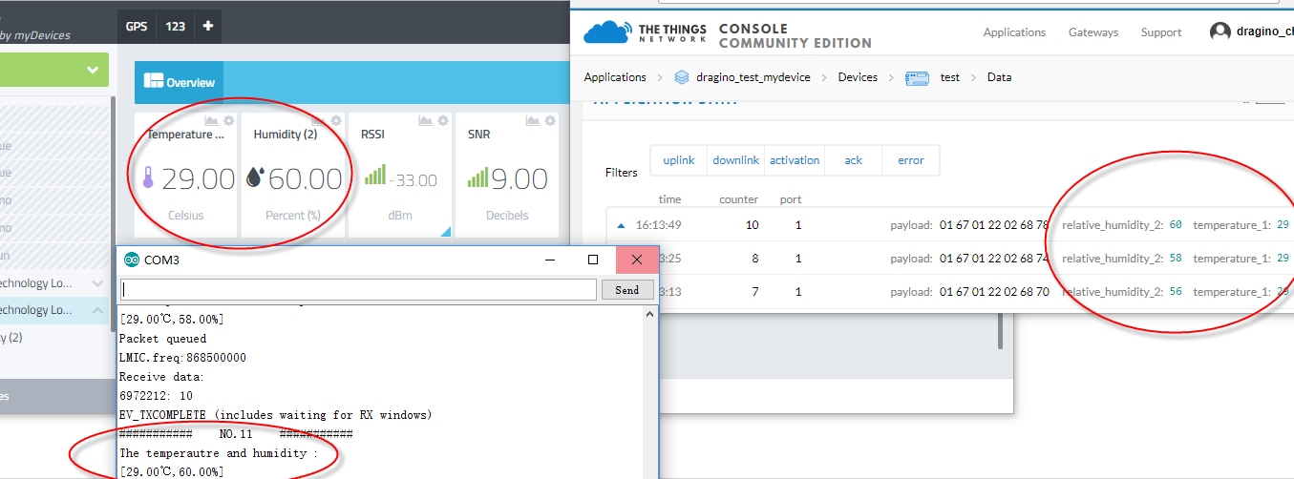Open the green Add new dropdown
The height and width of the screenshot is (479, 1294).
tap(53, 70)
